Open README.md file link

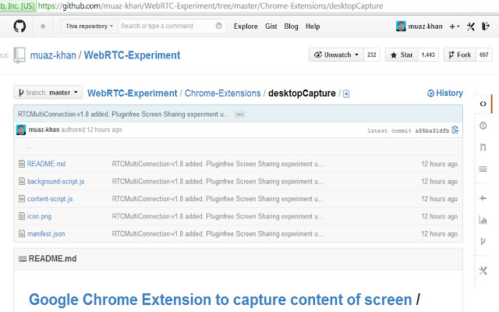tap(46, 164)
